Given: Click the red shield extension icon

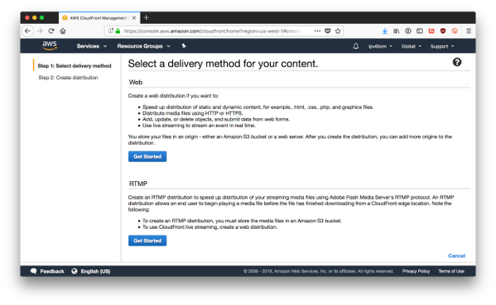Looking at the screenshot, I should (x=443, y=31).
